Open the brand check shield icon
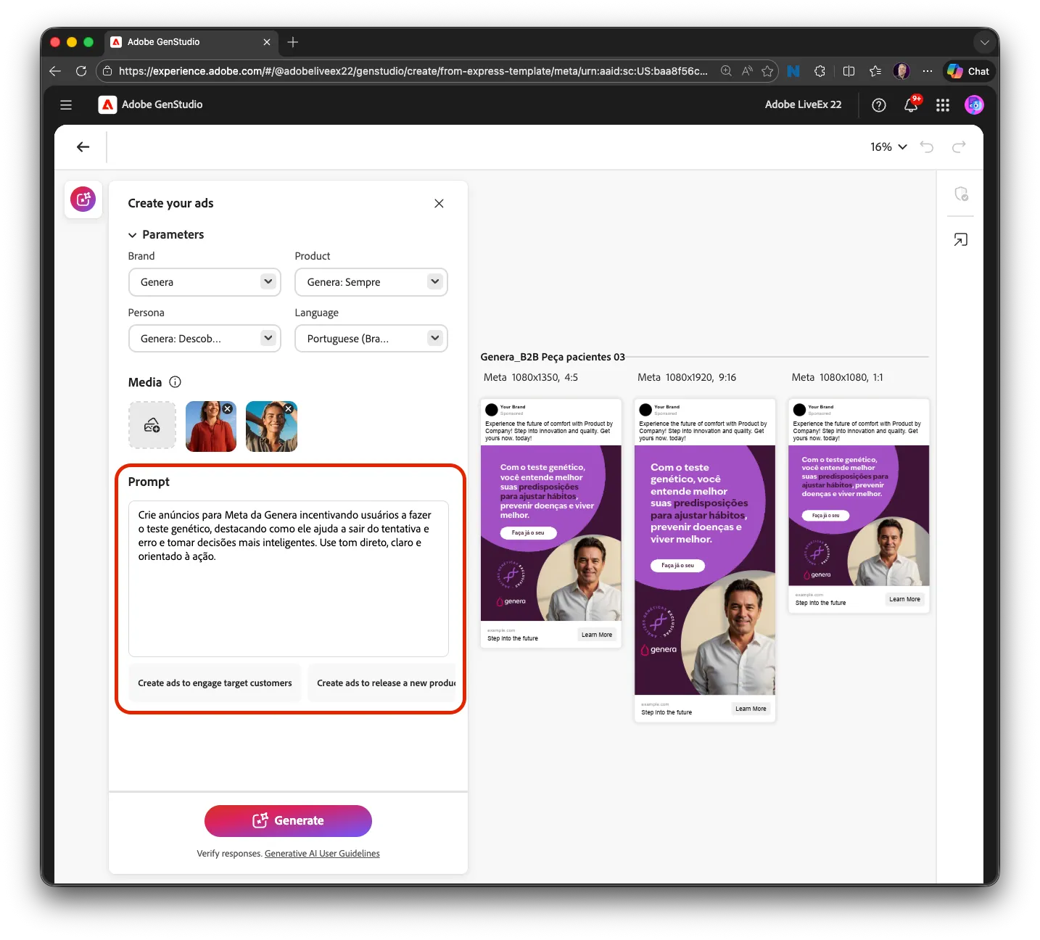Screen dimensions: 1040x940 (961, 194)
